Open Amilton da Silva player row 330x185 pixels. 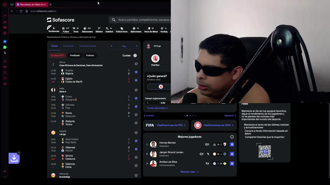(190, 163)
